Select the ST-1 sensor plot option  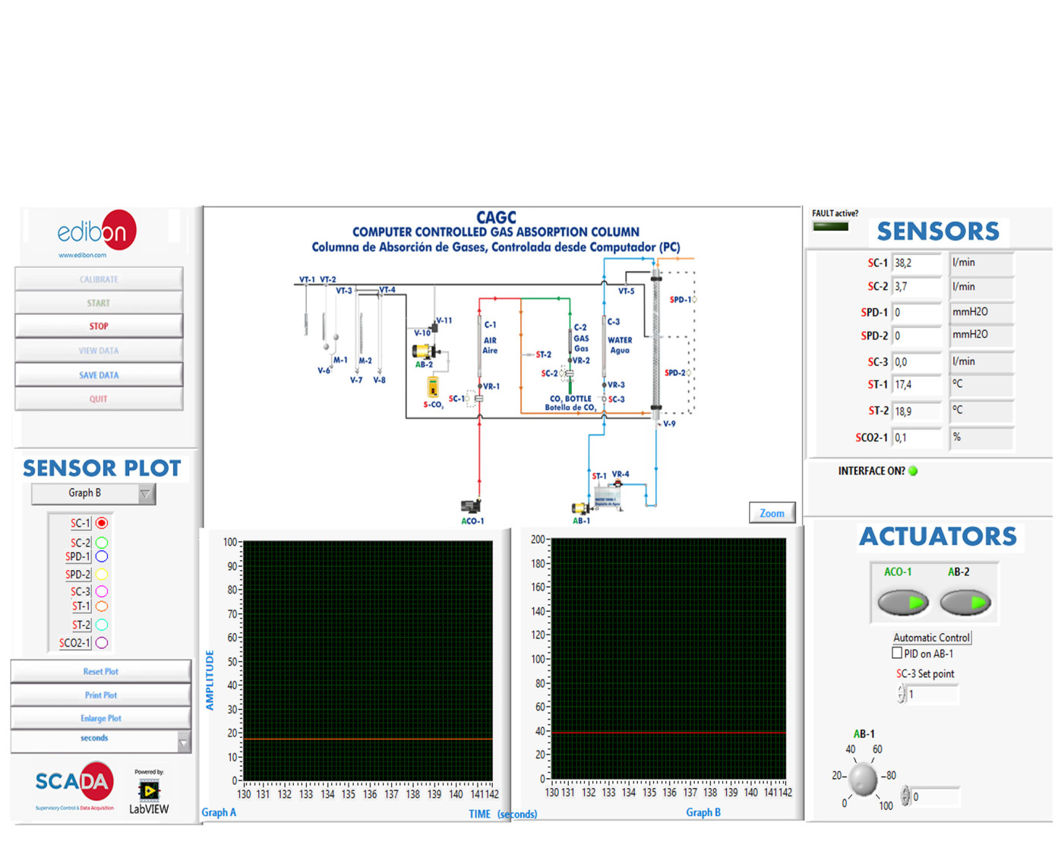click(102, 607)
